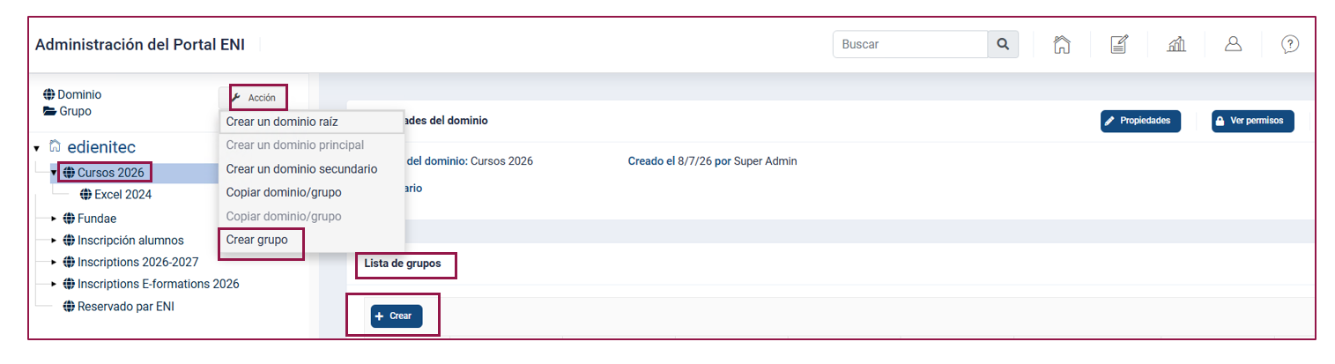Click the Ver permisos button
Viewport: 1335px width, 364px height.
click(x=1252, y=122)
